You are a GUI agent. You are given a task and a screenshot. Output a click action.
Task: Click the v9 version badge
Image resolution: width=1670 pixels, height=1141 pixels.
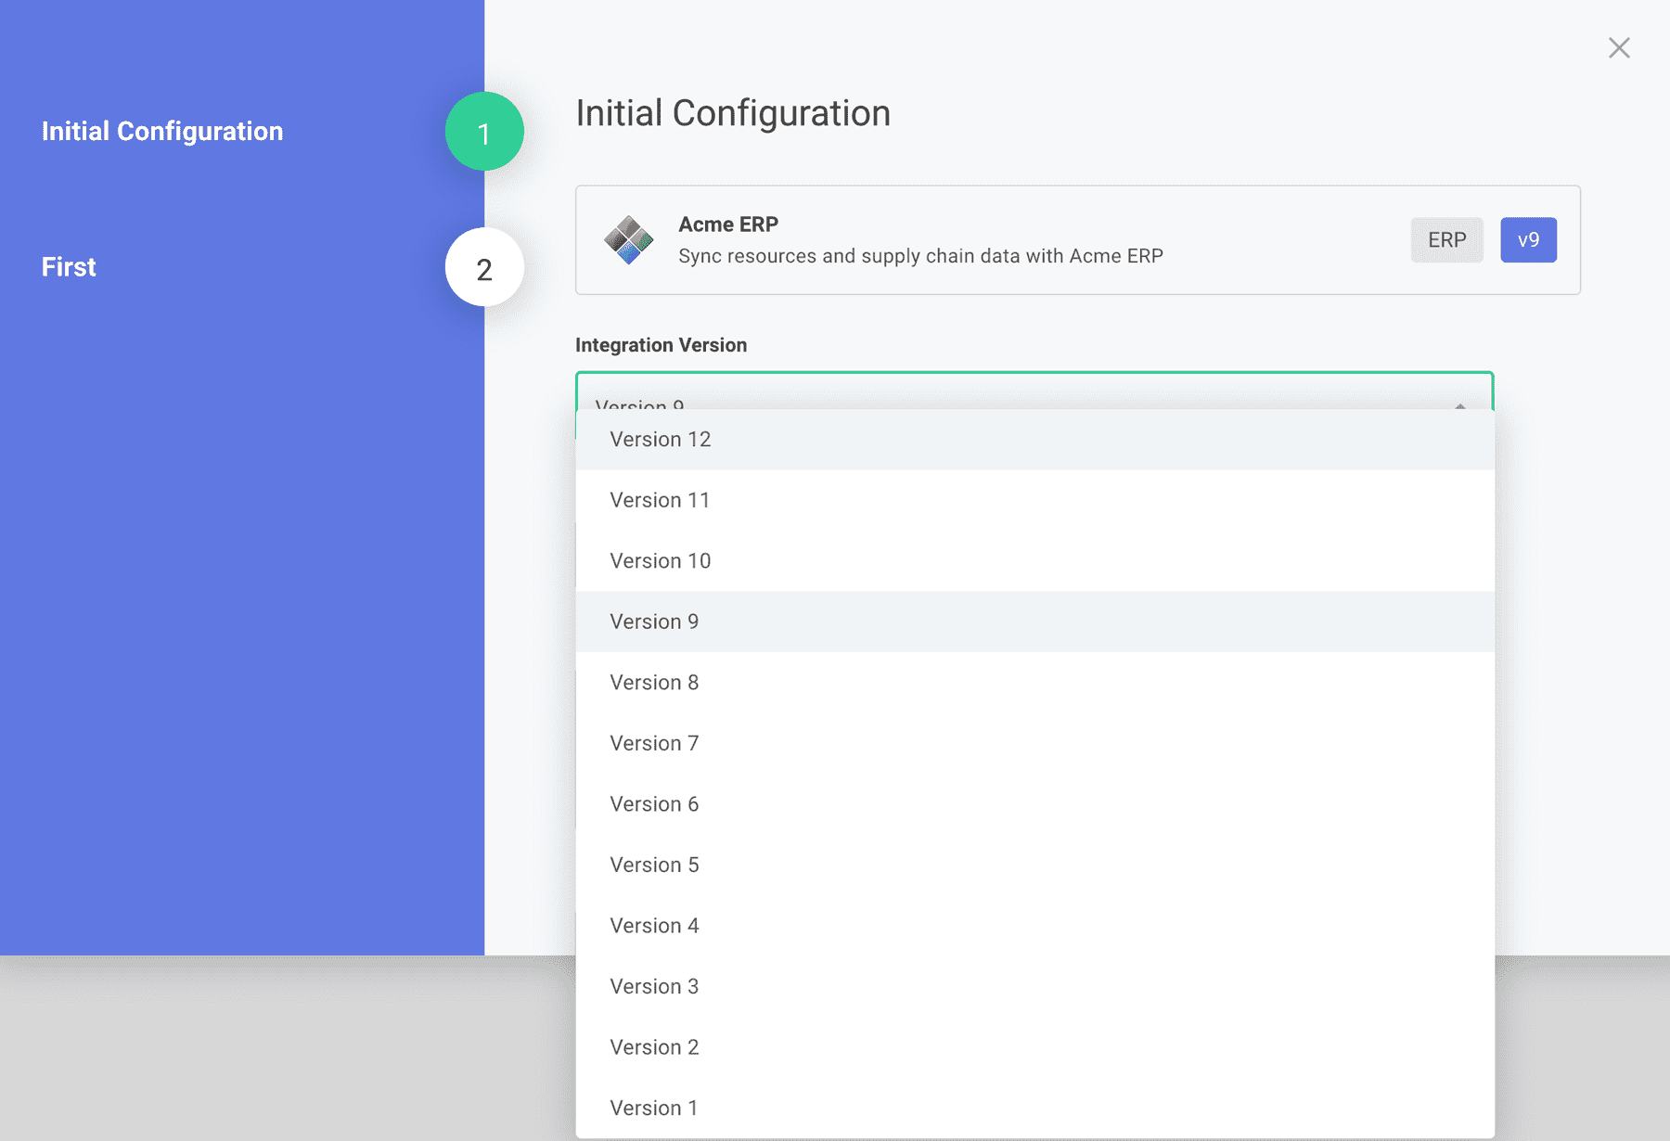[x=1528, y=240]
